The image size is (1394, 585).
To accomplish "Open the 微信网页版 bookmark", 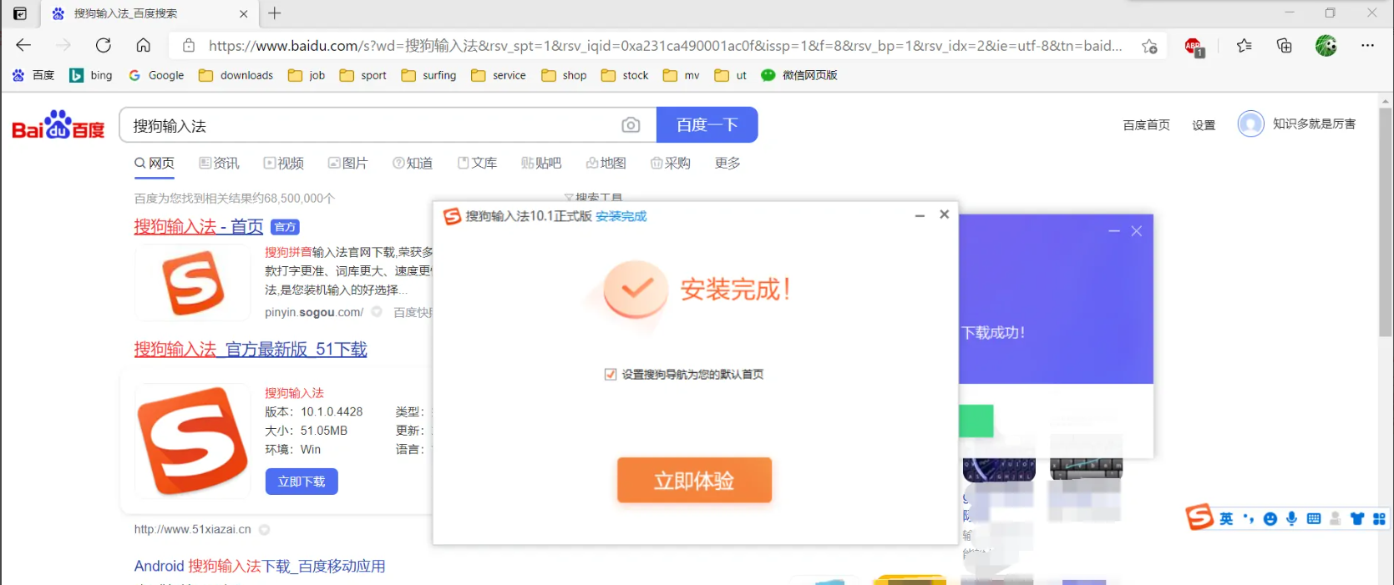I will pos(799,75).
